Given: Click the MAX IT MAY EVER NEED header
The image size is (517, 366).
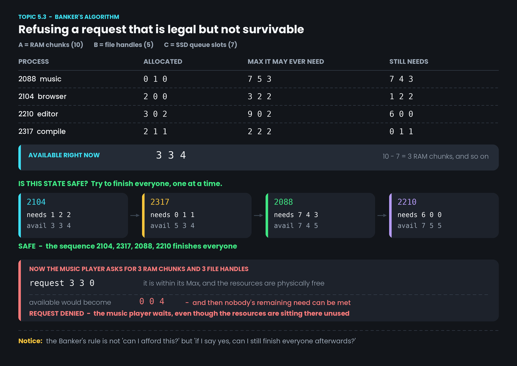Looking at the screenshot, I should click(286, 62).
